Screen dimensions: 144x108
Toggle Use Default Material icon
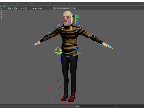tap(11, 9)
